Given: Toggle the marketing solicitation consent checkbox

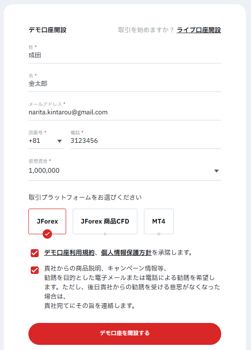Looking at the screenshot, I should pyautogui.click(x=35, y=270).
